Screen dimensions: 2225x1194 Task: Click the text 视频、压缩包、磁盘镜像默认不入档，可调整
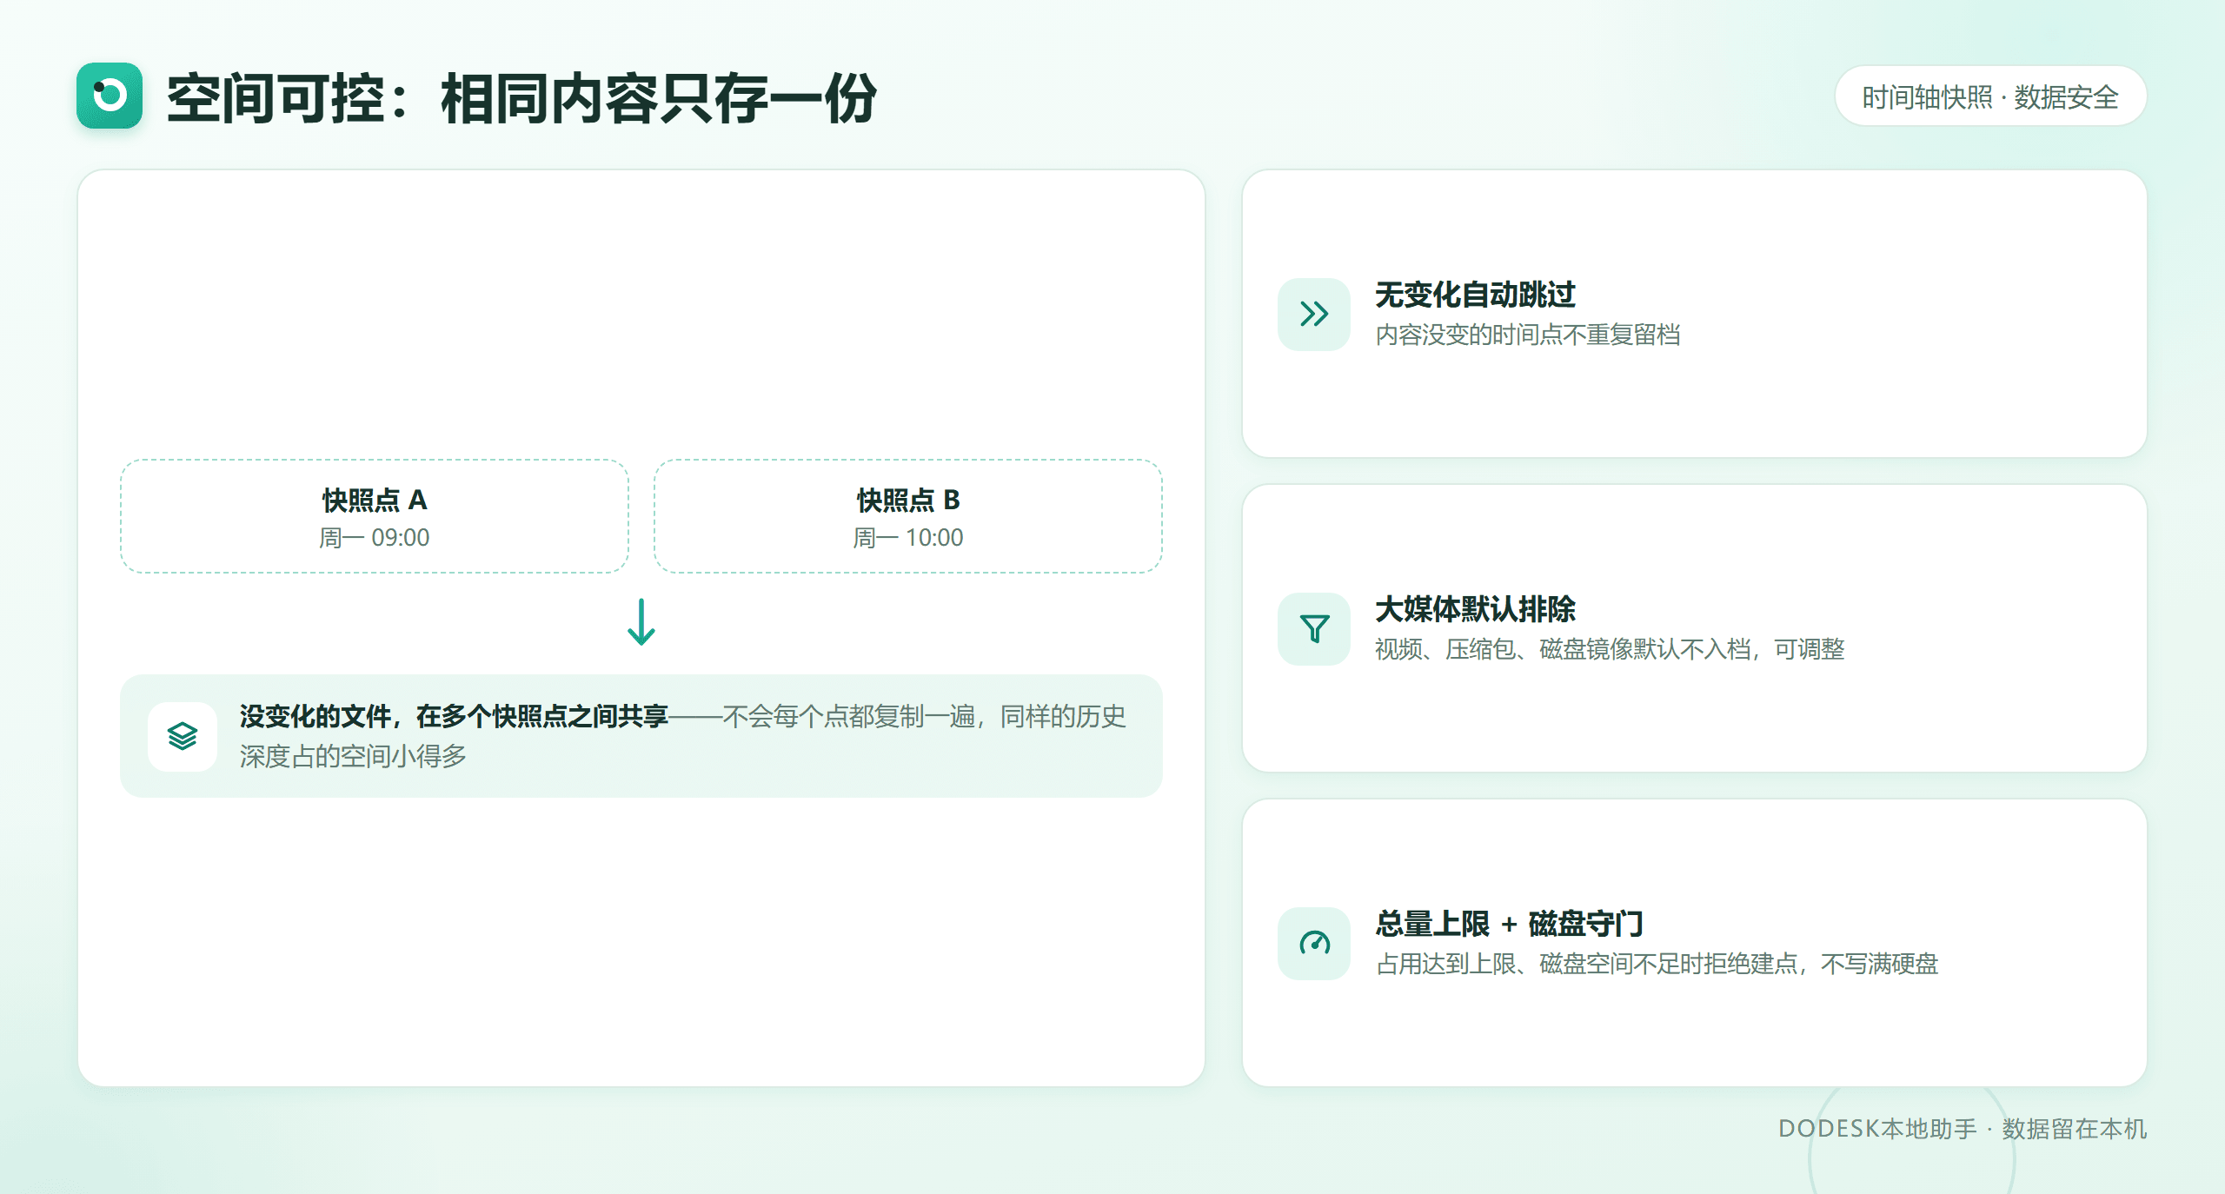pos(1610,649)
